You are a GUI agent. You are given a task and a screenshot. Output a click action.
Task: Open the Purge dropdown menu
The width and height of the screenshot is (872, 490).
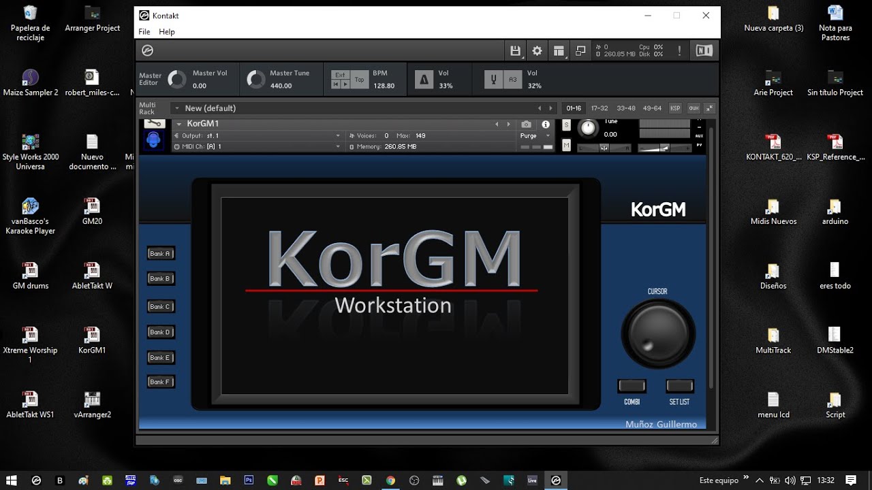tap(535, 135)
